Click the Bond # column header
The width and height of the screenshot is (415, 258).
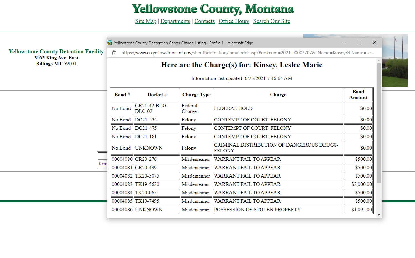click(122, 95)
